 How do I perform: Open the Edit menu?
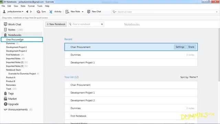pyautogui.click(x=9, y=6)
